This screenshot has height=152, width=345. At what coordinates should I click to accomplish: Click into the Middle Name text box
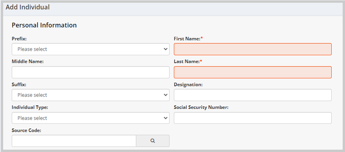tap(90, 72)
